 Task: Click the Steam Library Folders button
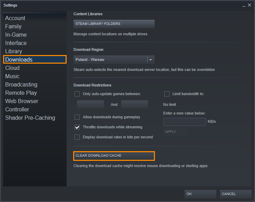click(x=114, y=24)
